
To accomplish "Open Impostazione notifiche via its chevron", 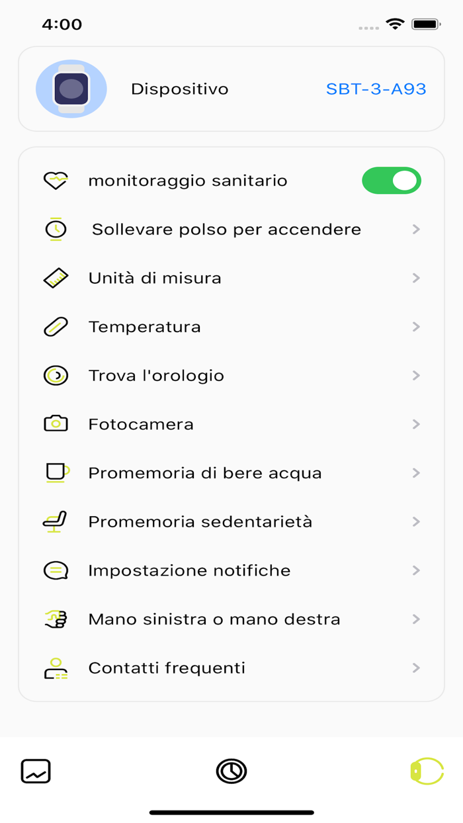I will click(x=416, y=570).
